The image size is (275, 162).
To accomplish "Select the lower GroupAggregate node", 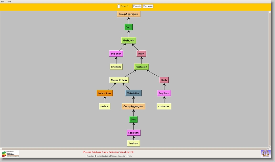I will [133, 106].
